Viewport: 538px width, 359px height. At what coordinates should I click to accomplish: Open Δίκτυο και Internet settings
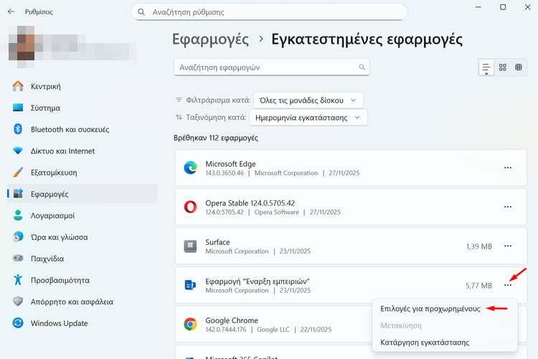coord(62,151)
